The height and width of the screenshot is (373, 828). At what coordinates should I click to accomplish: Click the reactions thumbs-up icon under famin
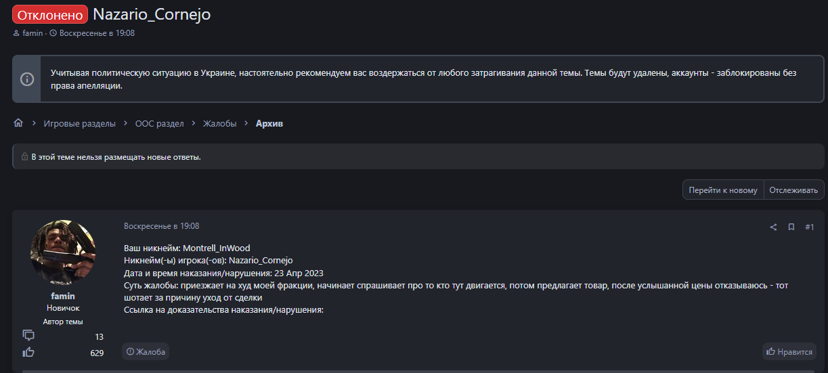tap(28, 352)
